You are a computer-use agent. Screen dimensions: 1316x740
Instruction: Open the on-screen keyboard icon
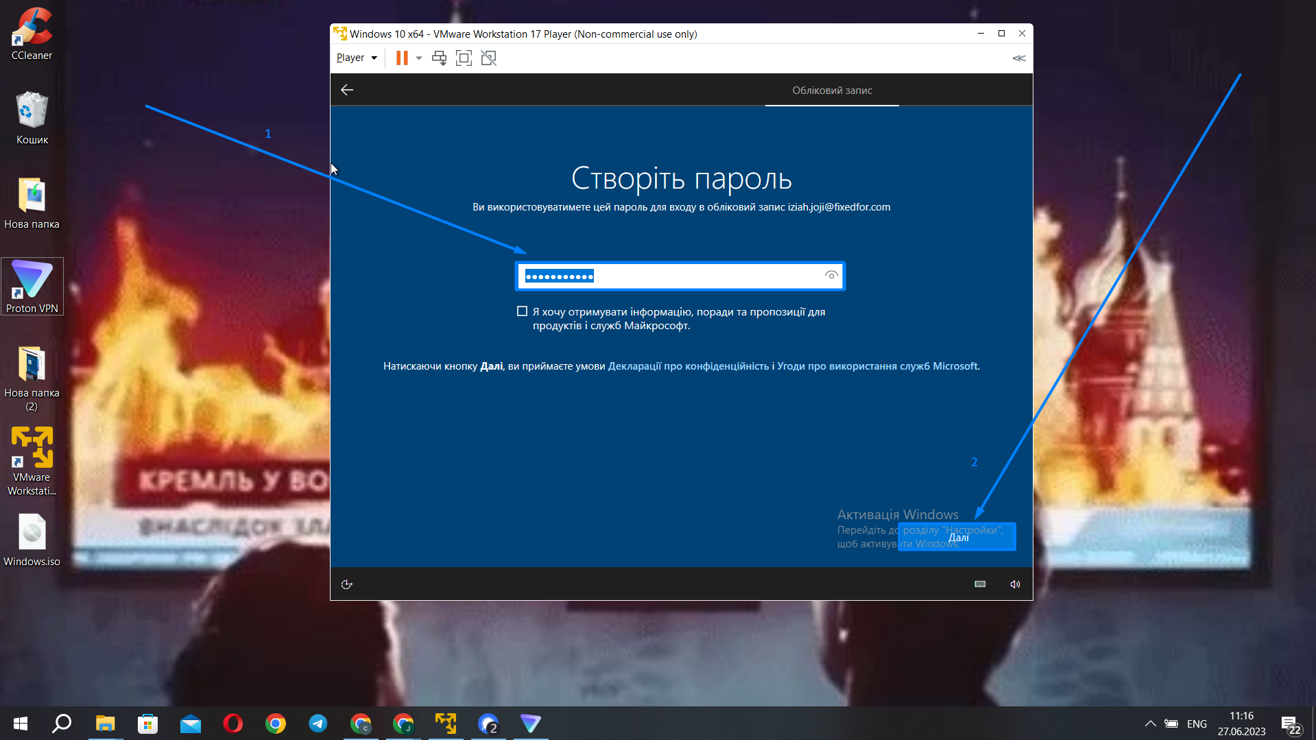980,584
